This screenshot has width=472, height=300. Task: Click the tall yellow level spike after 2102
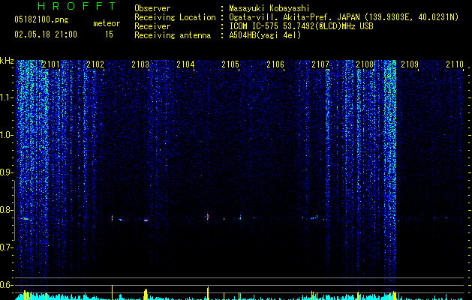[x=113, y=292]
